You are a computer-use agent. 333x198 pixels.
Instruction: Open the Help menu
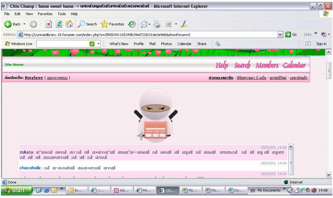(74, 14)
